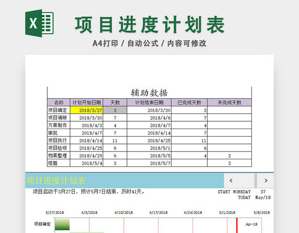Screen dimensions: 299x233
Task: Select start date cell 2018/4/29
Action: (x=86, y=156)
